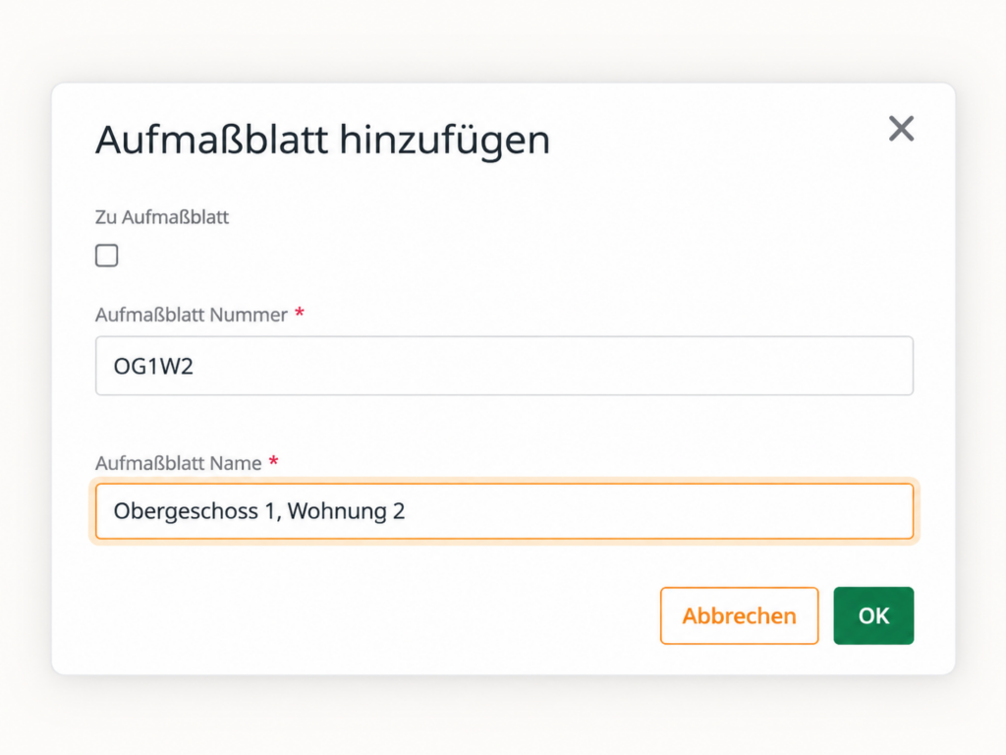Click the 'Zu Aufmaßblatt' label text
This screenshot has width=1006, height=755.
162,217
